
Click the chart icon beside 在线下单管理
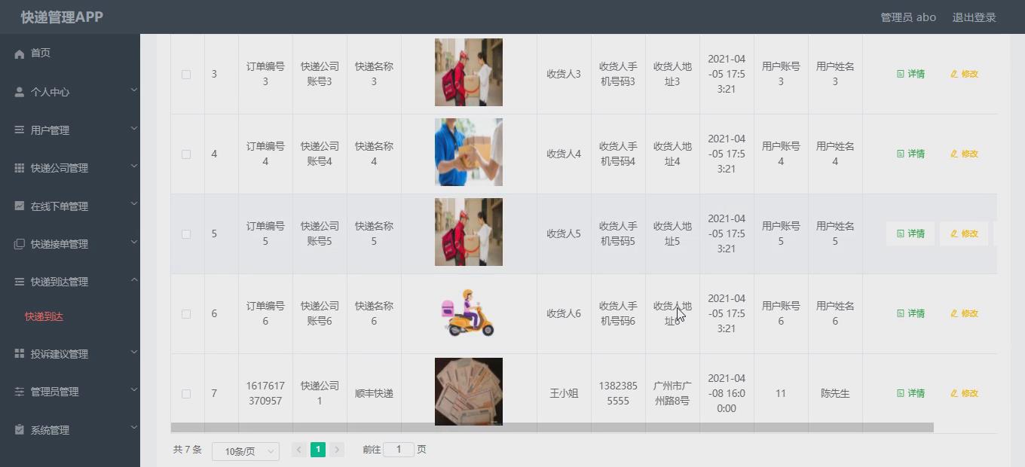(20, 206)
